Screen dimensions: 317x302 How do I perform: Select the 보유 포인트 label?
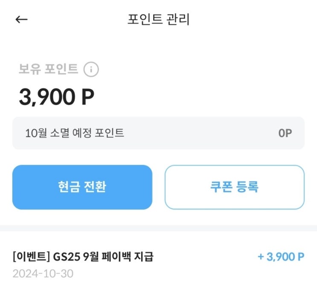(x=48, y=69)
